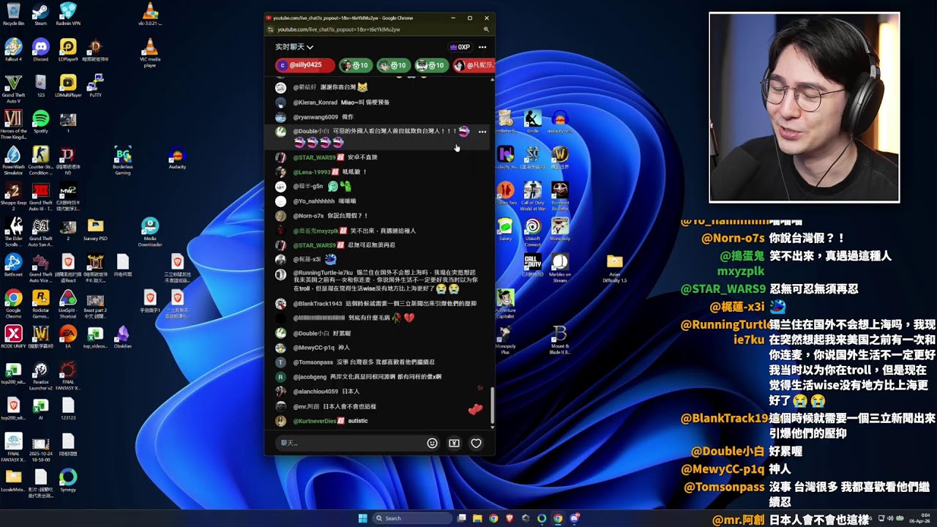Select the Ubisoft Connect desktop icon
Viewport: 937px width, 527px height.
click(533, 232)
